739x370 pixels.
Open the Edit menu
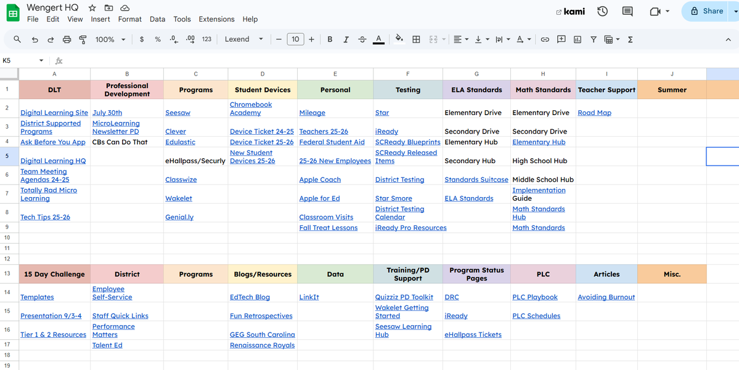pos(53,19)
